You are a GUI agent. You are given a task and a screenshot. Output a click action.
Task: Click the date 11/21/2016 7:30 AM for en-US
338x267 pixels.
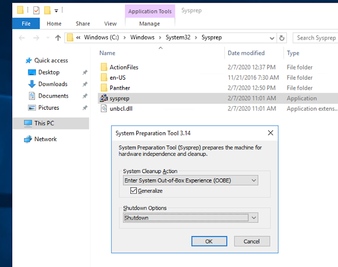253,78
